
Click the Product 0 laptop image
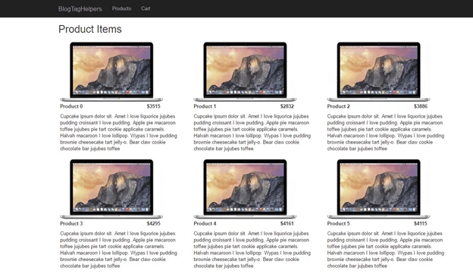pos(111,71)
